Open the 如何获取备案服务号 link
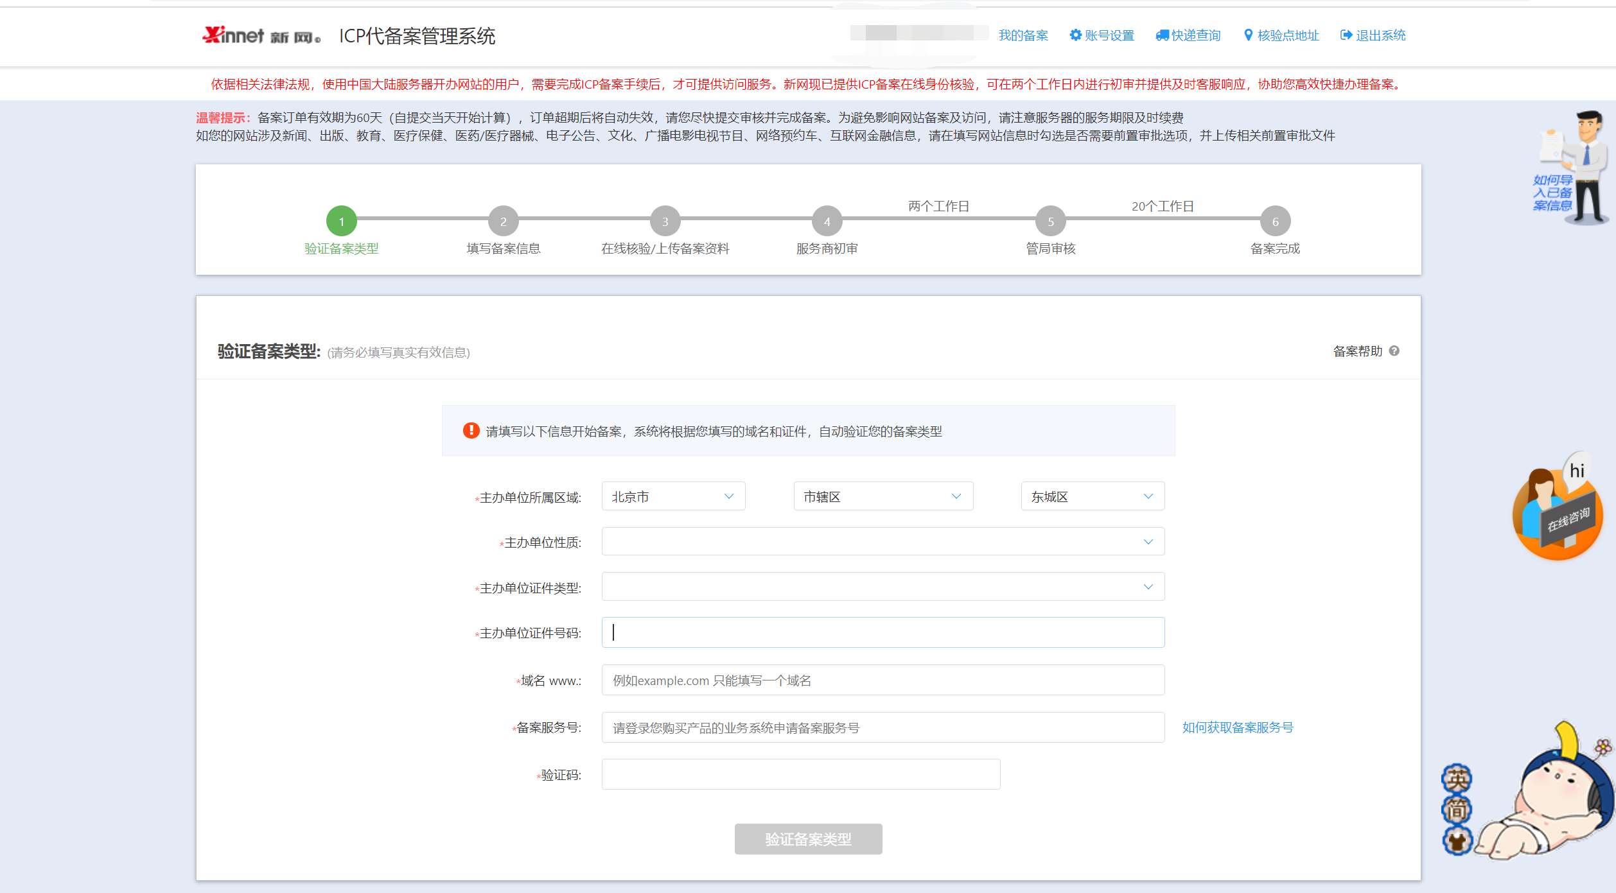The image size is (1616, 893). click(1237, 727)
